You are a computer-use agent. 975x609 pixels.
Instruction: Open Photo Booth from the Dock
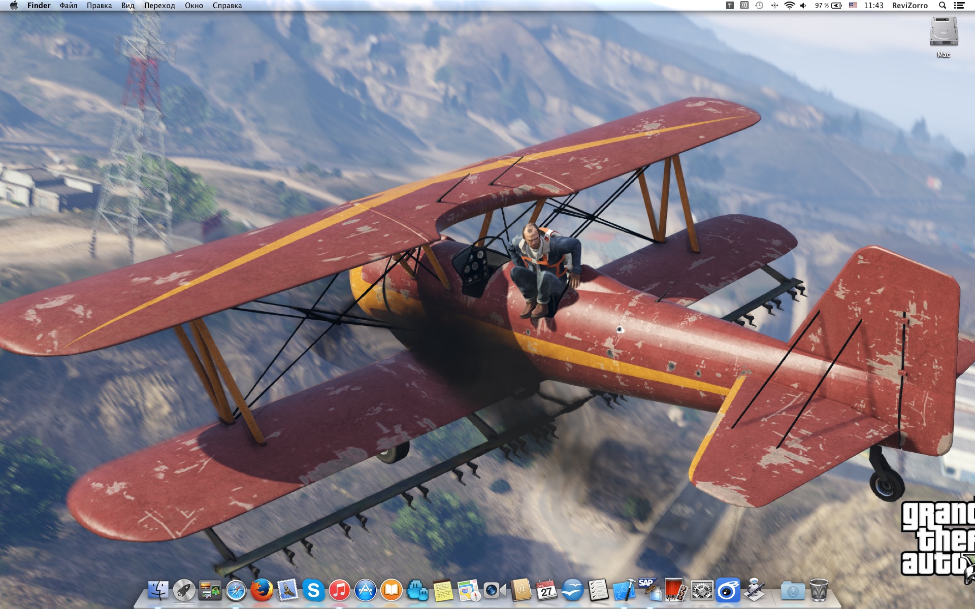(675, 590)
